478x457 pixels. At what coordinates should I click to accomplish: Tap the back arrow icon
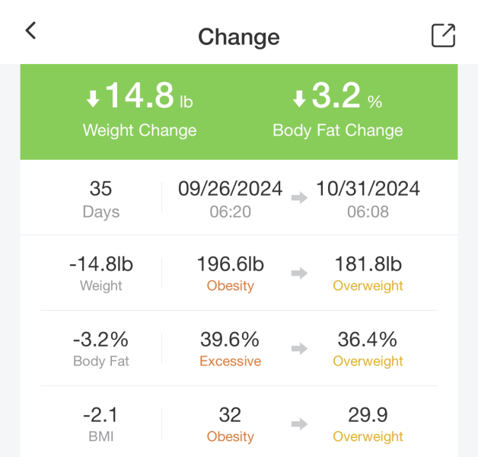[30, 31]
